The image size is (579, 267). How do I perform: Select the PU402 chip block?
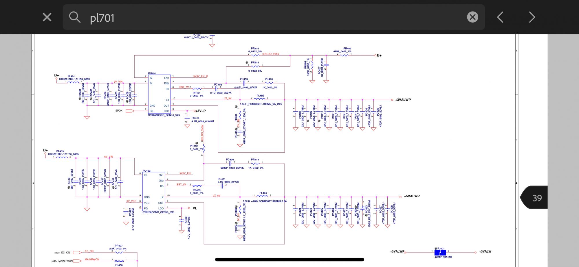pos(154,191)
